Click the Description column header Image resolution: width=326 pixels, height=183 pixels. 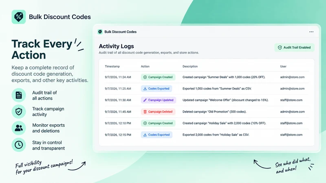click(x=190, y=66)
